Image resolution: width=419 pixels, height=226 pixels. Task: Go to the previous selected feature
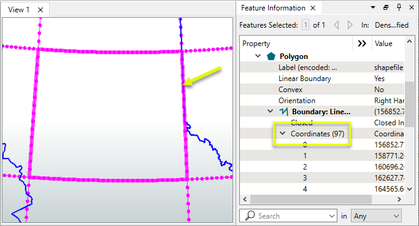336,25
